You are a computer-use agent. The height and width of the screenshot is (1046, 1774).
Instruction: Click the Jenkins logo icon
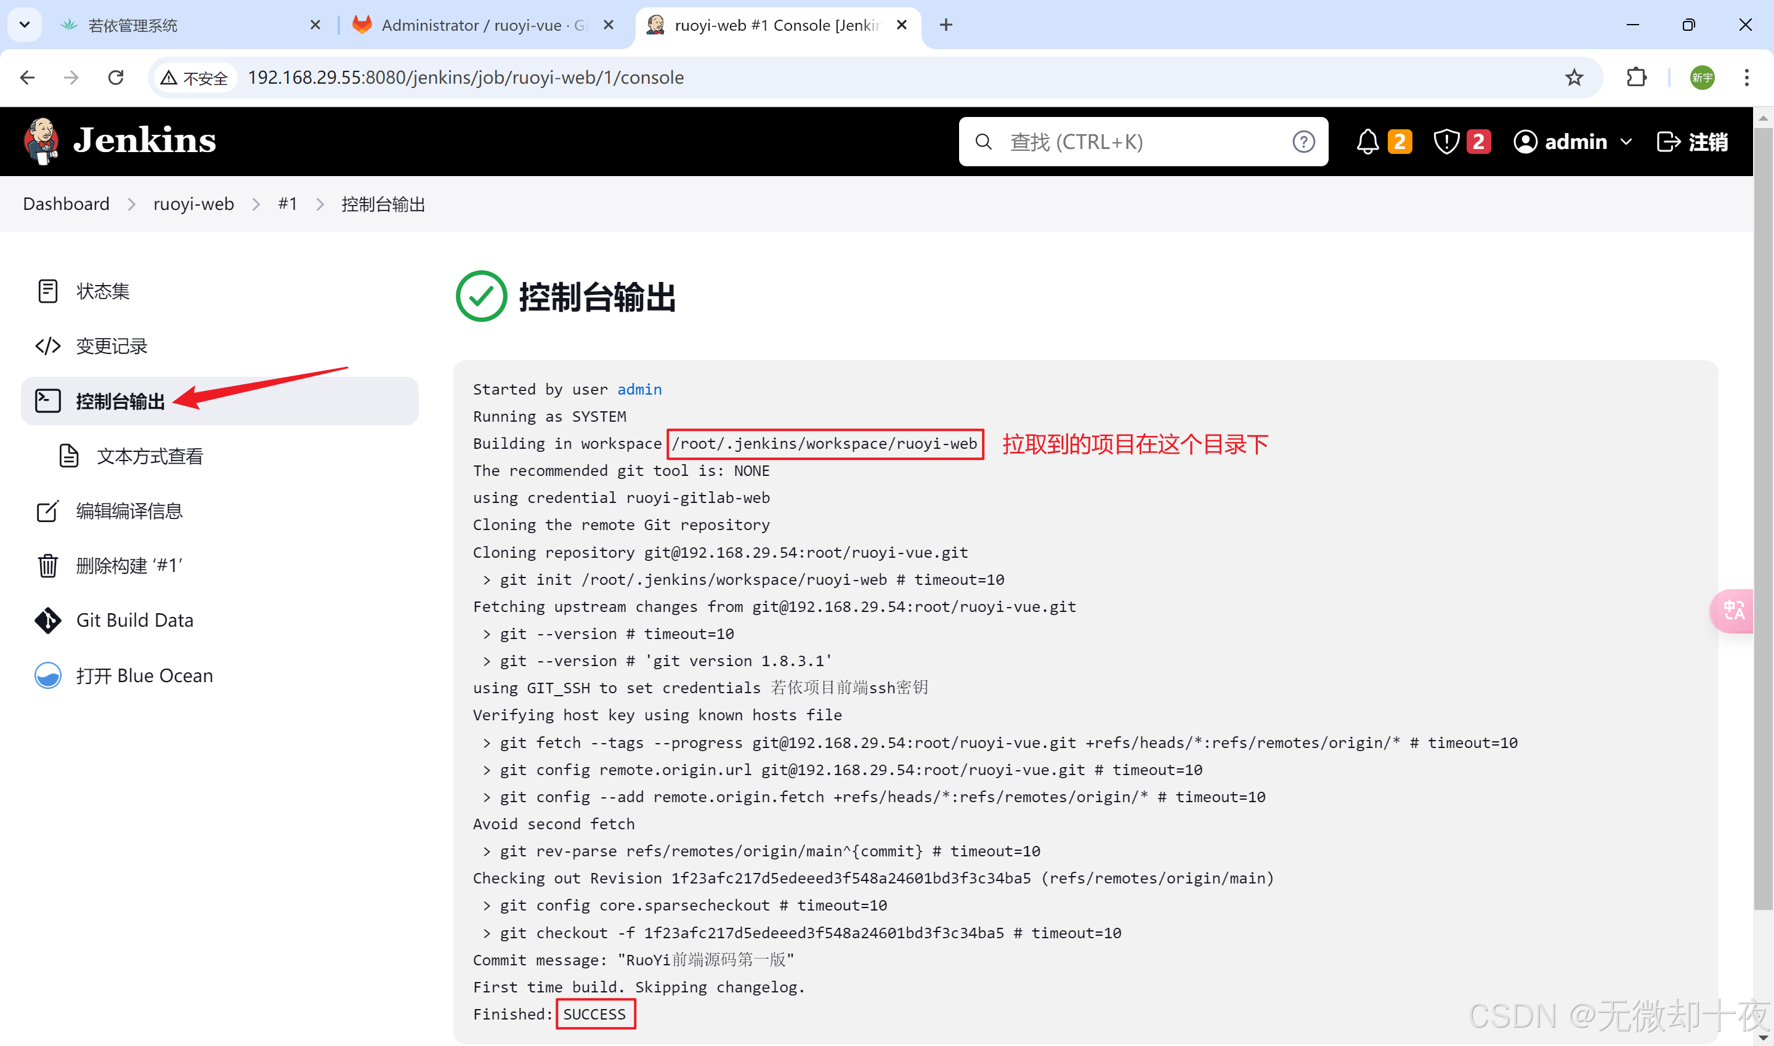click(41, 141)
